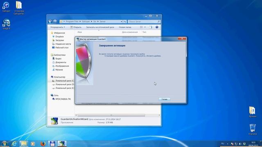Refresh the Explorer folder view
262x147 pixels.
125,22
